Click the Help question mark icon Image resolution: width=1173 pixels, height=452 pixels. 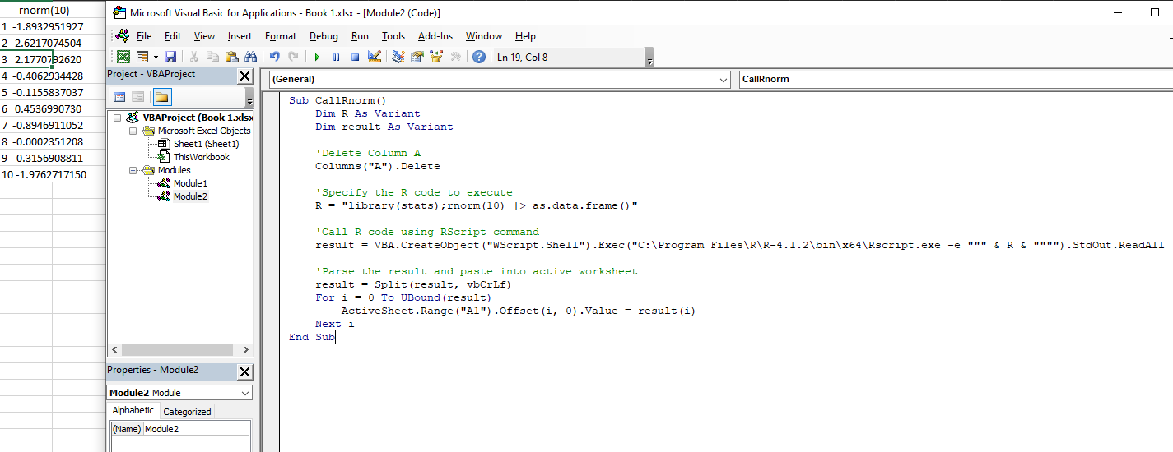pos(478,57)
